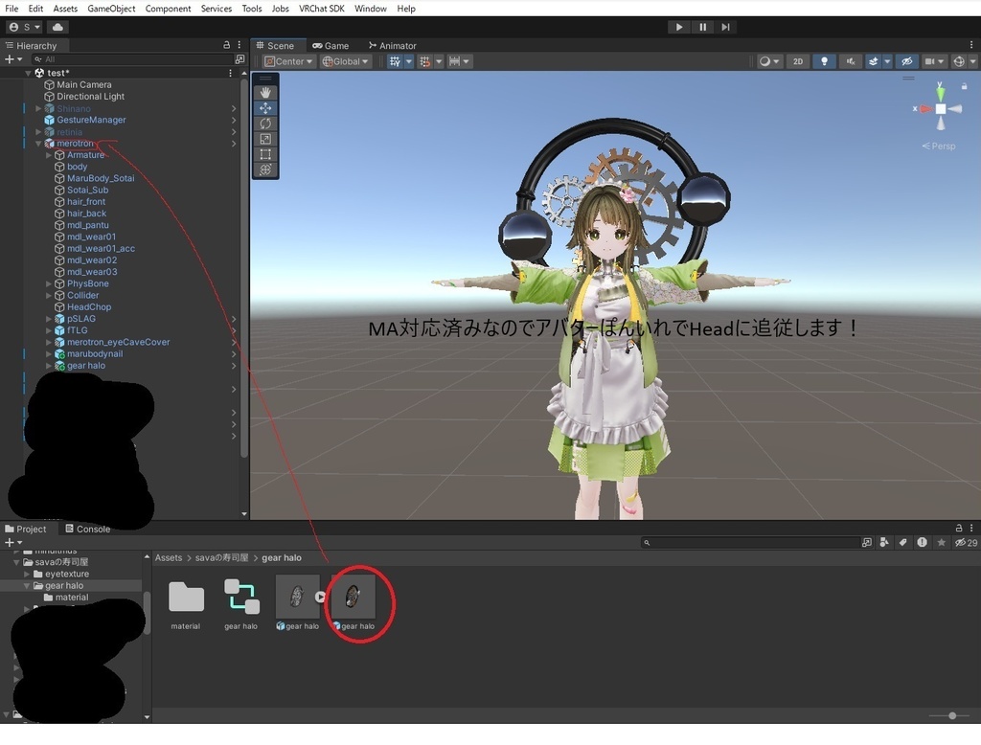Viewport: 981px width, 745px height.
Task: Expand the Armature object
Action: pyautogui.click(x=49, y=155)
